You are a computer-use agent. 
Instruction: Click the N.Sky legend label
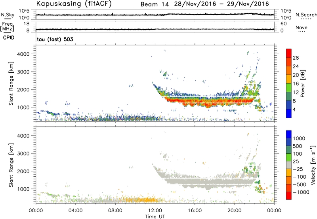(8, 15)
